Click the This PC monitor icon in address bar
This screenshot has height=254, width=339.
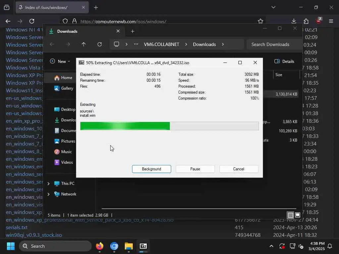coord(117,44)
